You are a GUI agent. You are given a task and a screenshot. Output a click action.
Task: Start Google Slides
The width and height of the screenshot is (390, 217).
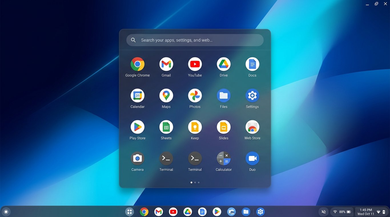(224, 127)
